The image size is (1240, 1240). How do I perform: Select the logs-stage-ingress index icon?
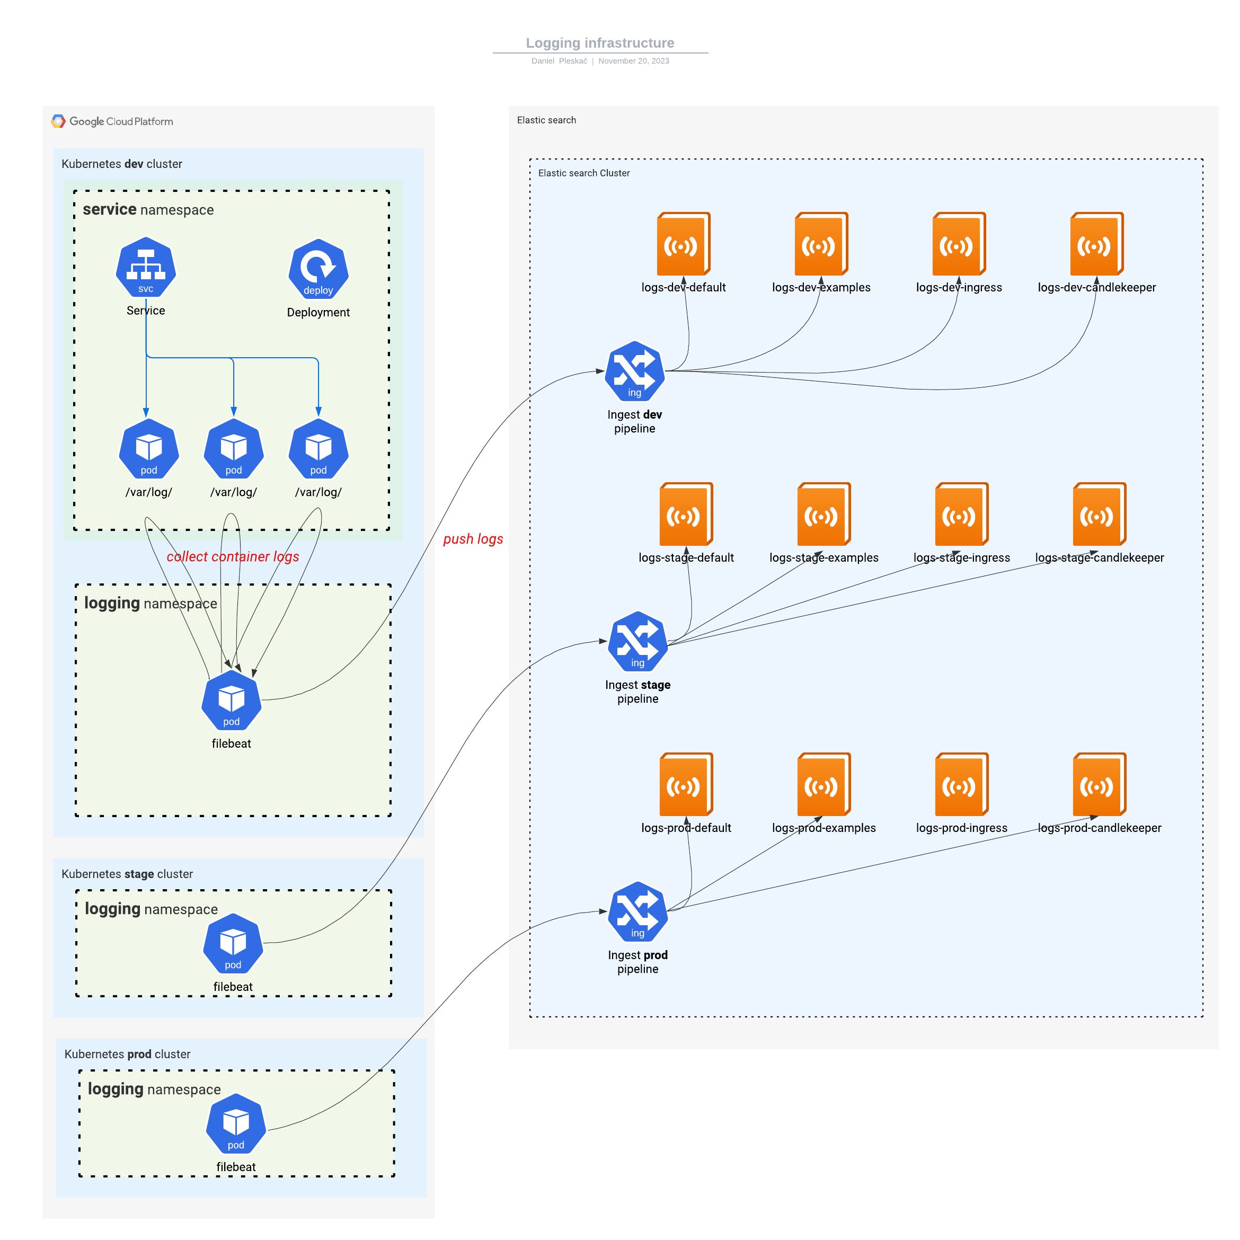tap(961, 514)
